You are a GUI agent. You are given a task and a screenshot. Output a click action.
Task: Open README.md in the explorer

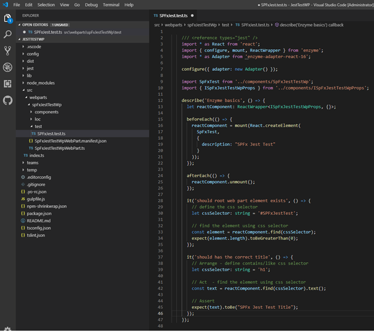click(x=39, y=220)
